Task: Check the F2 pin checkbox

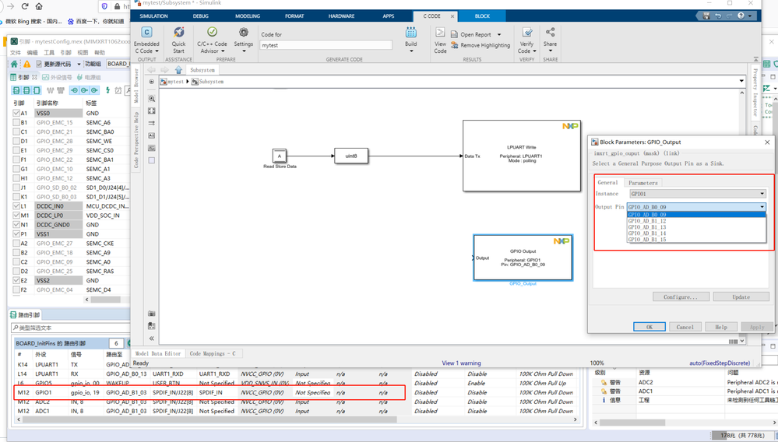Action: pyautogui.click(x=16, y=289)
